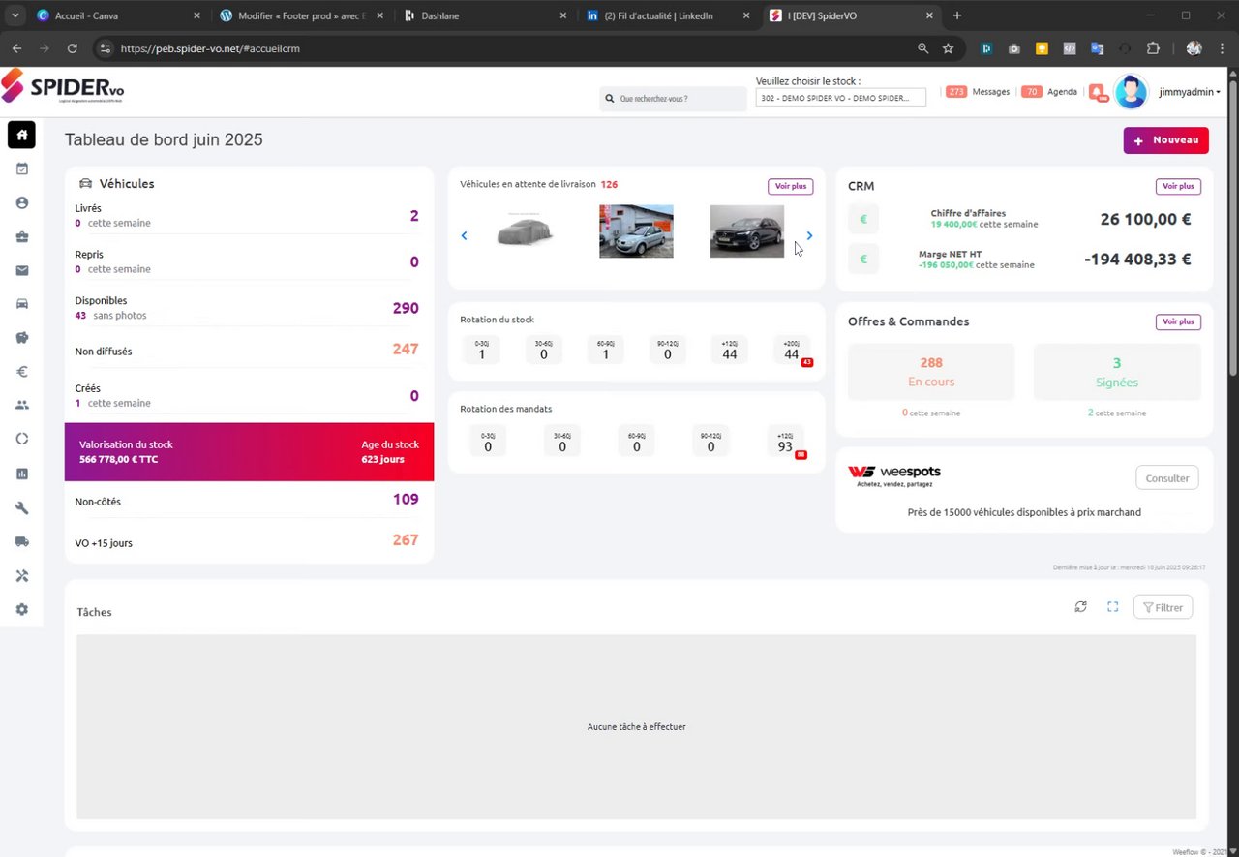Bookmark page with star icon

point(948,48)
